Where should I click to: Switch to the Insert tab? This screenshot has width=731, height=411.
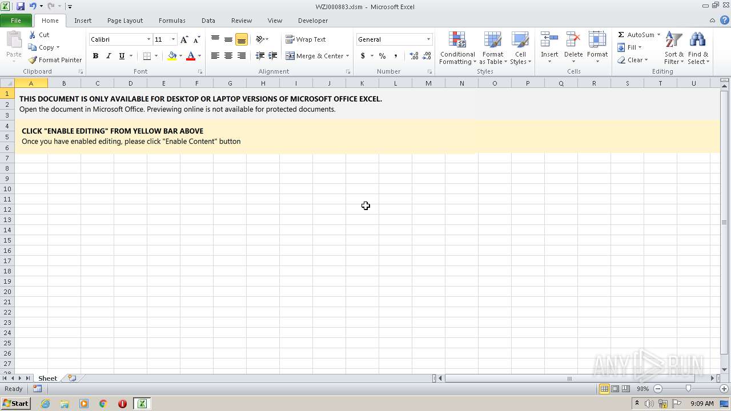coord(83,21)
